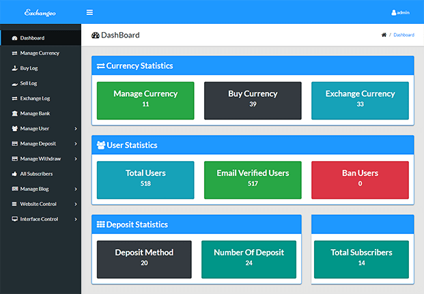Click the Manage Bank building icon
The height and width of the screenshot is (294, 424).
click(x=14, y=113)
